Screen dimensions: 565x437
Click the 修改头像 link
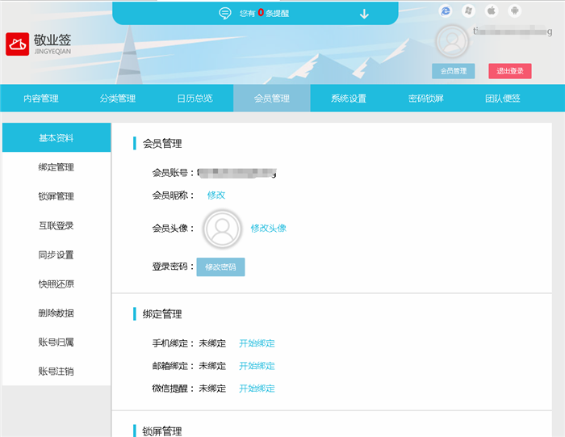point(268,229)
